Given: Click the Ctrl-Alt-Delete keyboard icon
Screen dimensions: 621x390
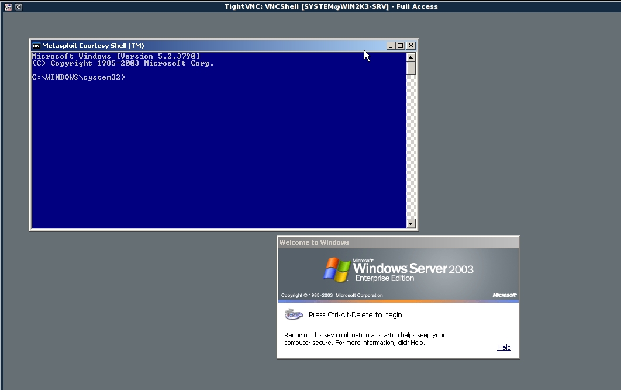Looking at the screenshot, I should click(294, 314).
